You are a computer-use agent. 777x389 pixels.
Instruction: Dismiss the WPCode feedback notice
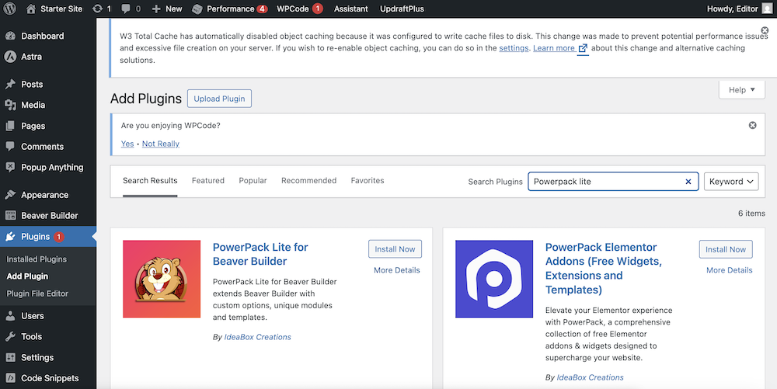coord(752,125)
